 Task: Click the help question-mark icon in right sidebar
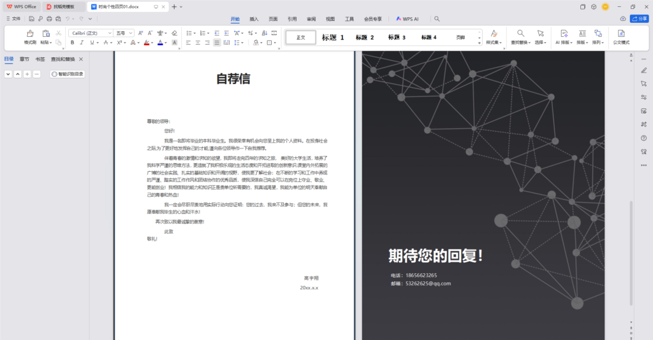[644, 138]
